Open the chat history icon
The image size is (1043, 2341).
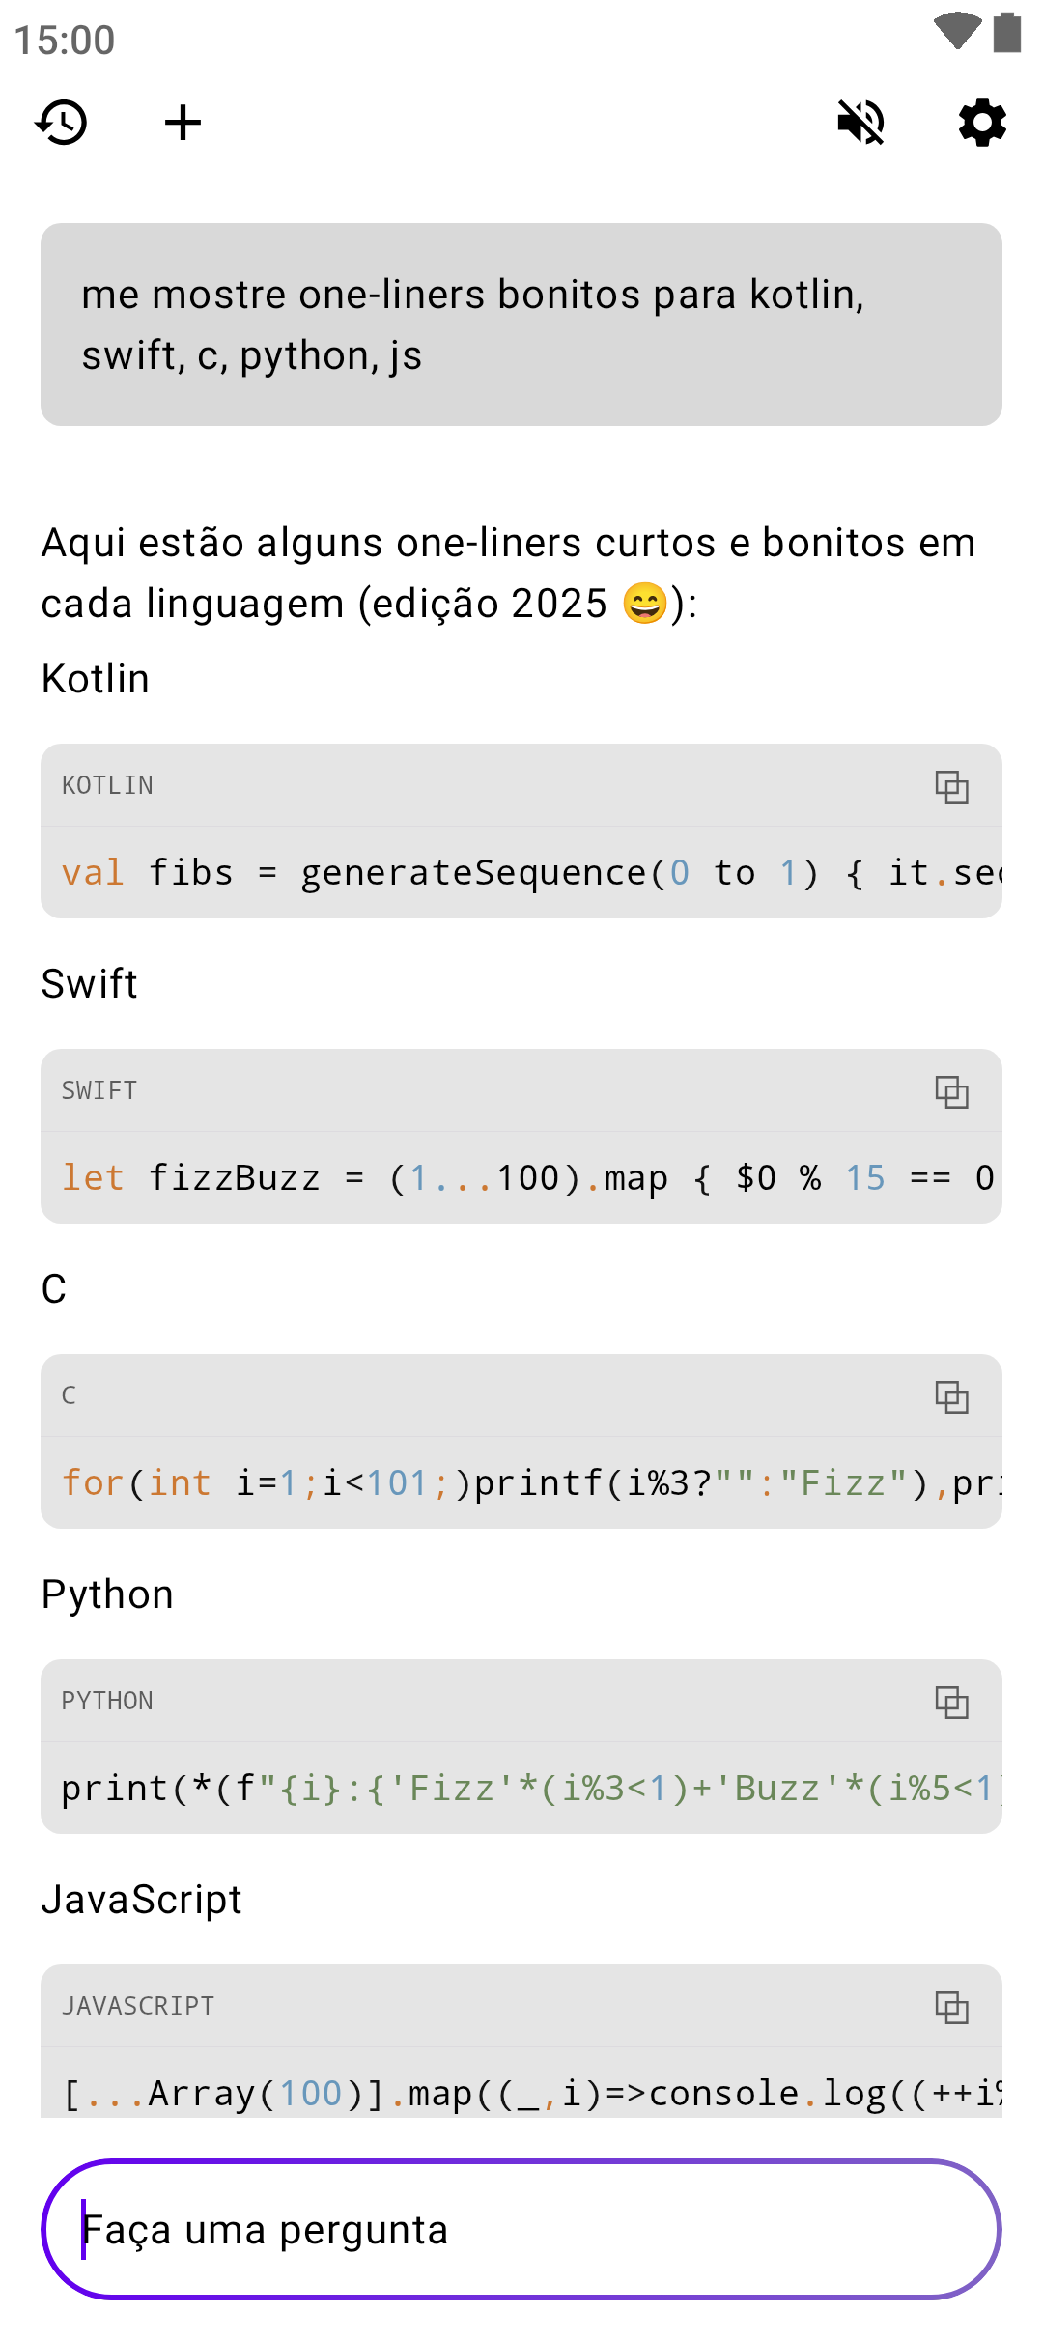click(62, 123)
